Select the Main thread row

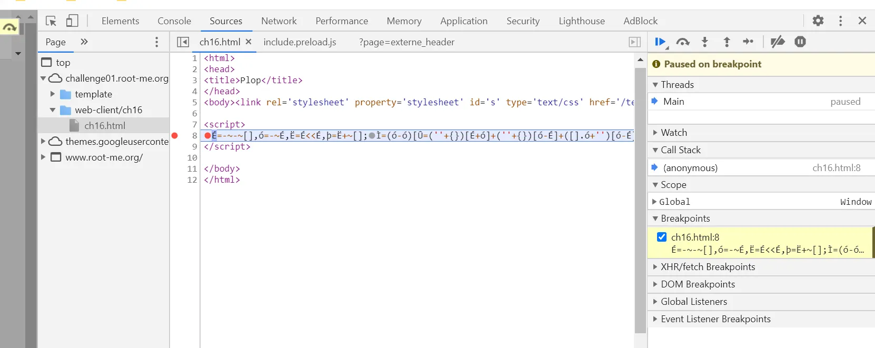(761, 102)
